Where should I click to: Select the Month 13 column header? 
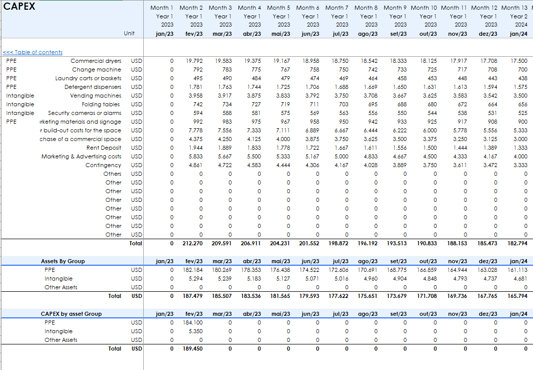point(514,8)
